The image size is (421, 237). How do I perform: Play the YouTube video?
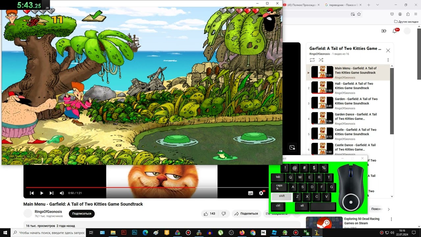pos(41,193)
